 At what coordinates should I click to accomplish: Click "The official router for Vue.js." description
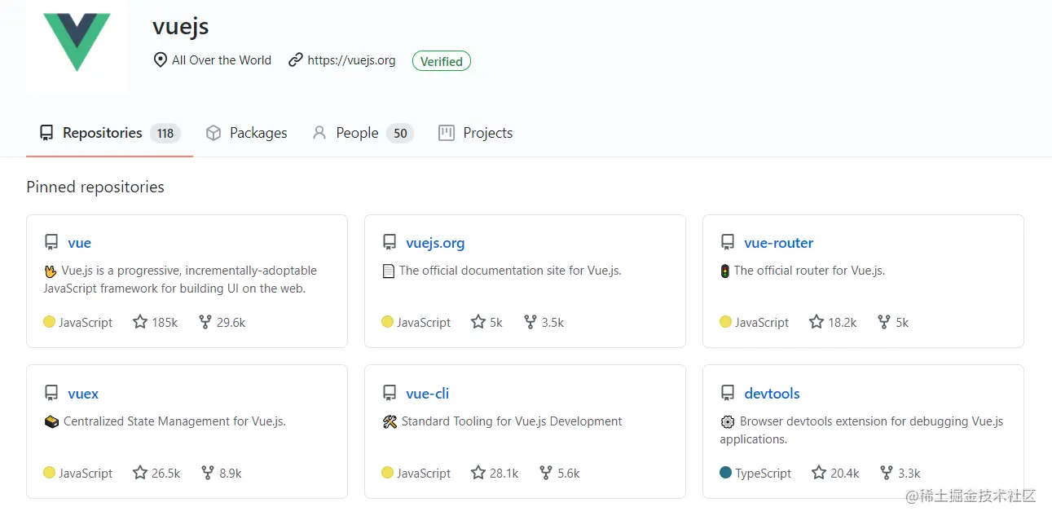point(809,271)
